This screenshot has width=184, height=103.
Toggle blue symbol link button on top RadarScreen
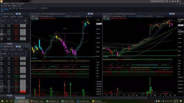coord(17,14)
